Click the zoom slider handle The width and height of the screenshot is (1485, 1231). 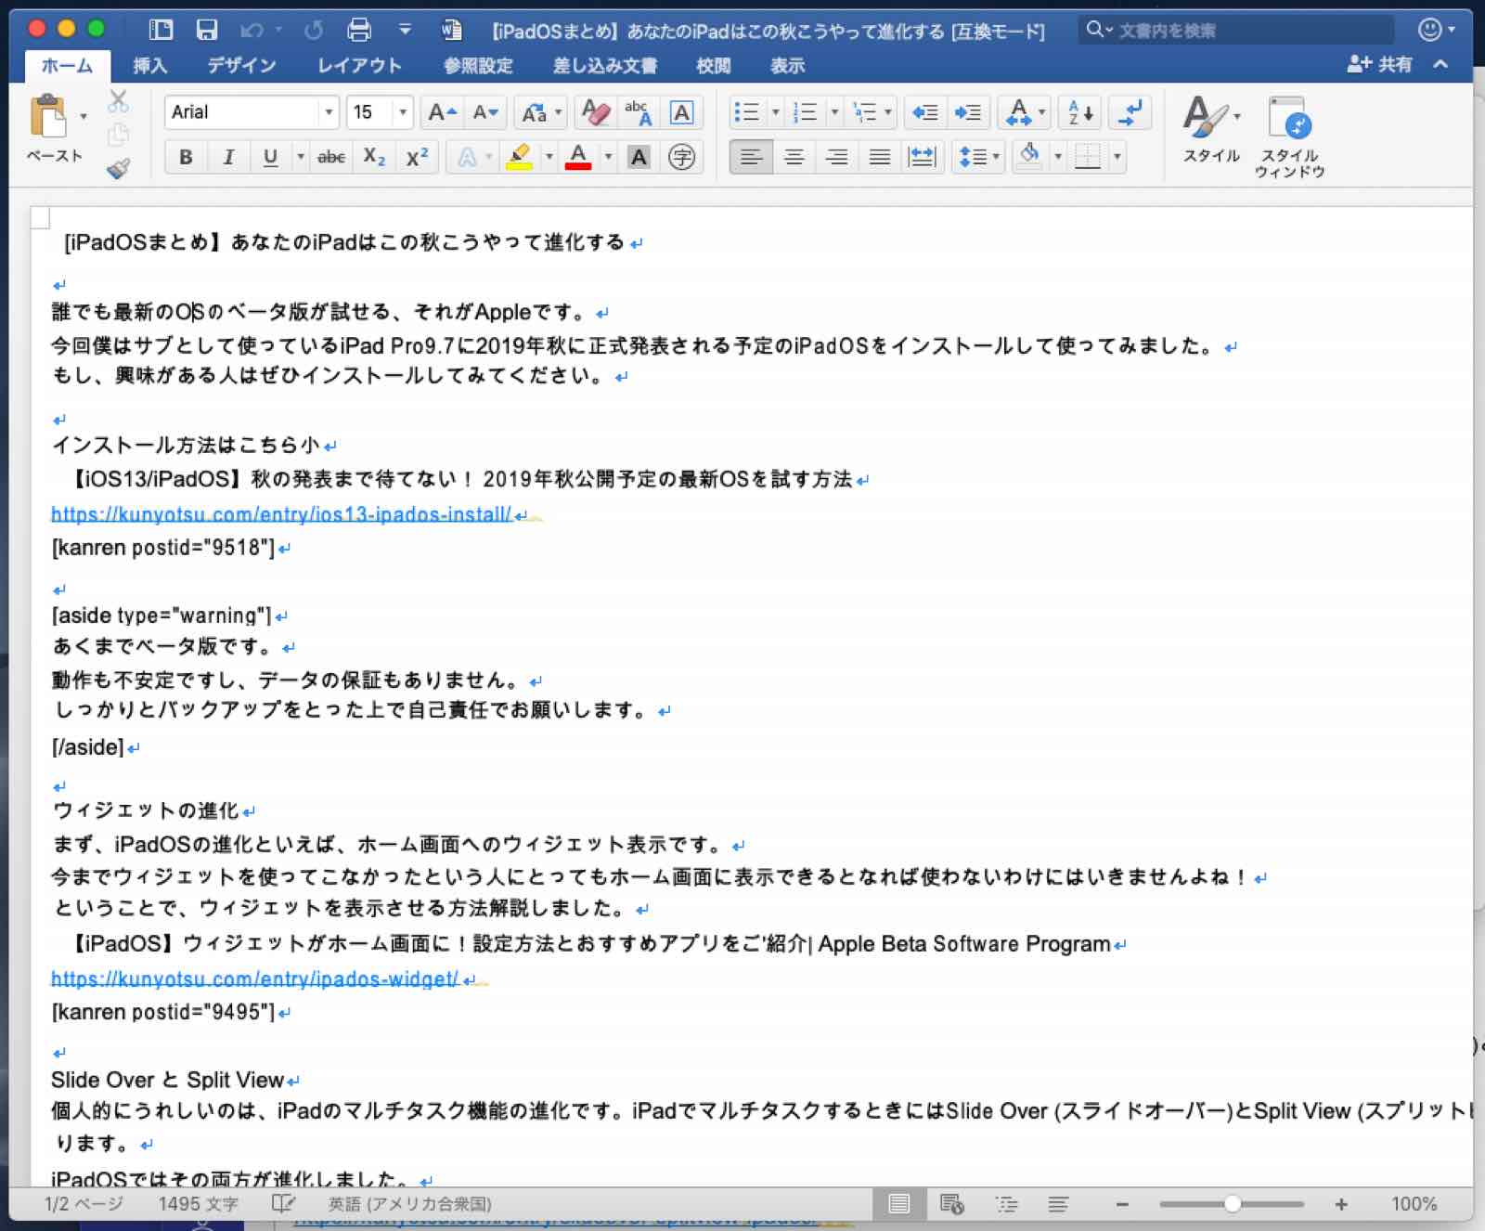pyautogui.click(x=1232, y=1204)
